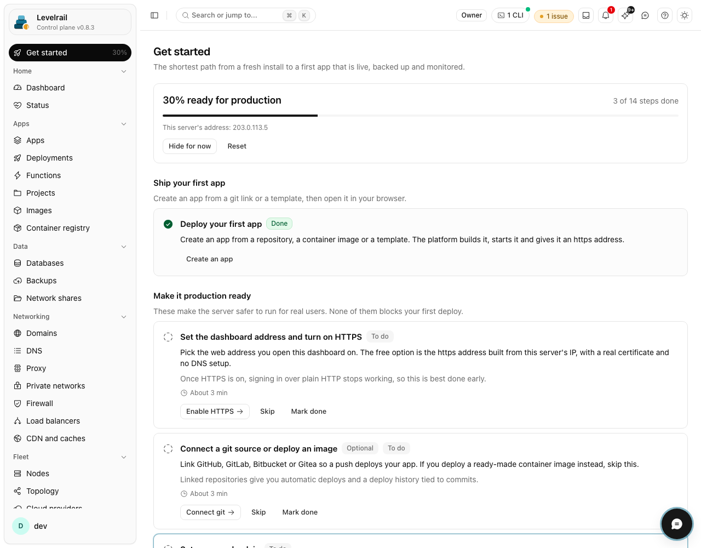
Task: Click the DNS list icon
Action: pos(18,351)
